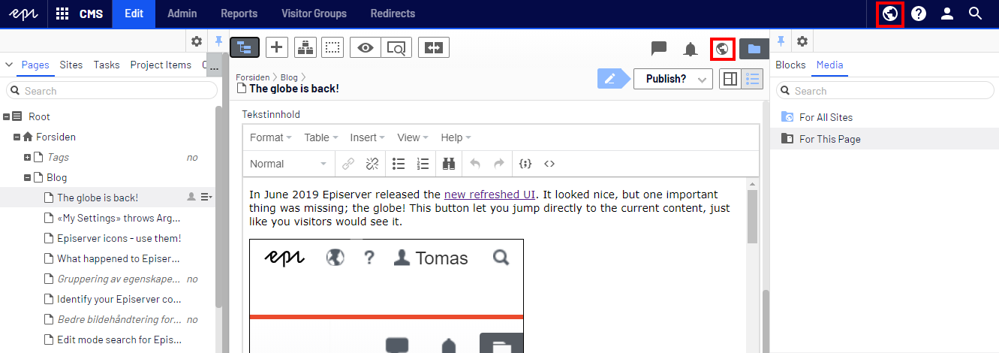999x353 pixels.
Task: Switch to All Properties view
Action: click(x=751, y=78)
